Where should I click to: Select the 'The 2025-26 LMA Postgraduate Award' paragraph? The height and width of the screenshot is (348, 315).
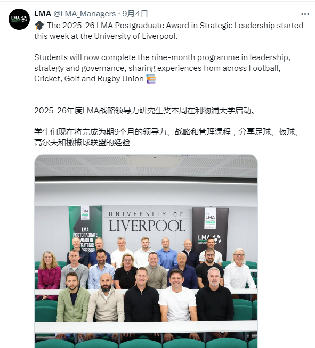tap(169, 31)
